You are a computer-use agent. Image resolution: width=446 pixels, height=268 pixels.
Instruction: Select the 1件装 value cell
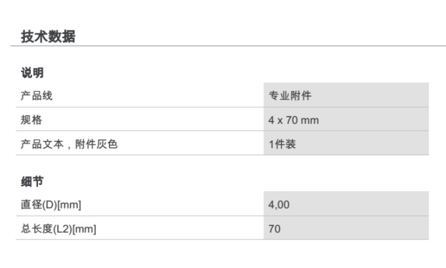(x=282, y=144)
